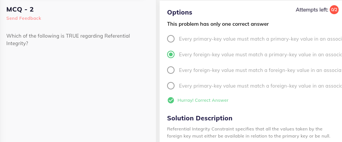
Task: Click the 'Attempts left:' label
Action: click(312, 10)
